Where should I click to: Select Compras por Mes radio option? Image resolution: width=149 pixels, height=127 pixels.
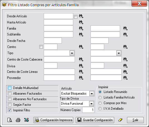coord(100,103)
